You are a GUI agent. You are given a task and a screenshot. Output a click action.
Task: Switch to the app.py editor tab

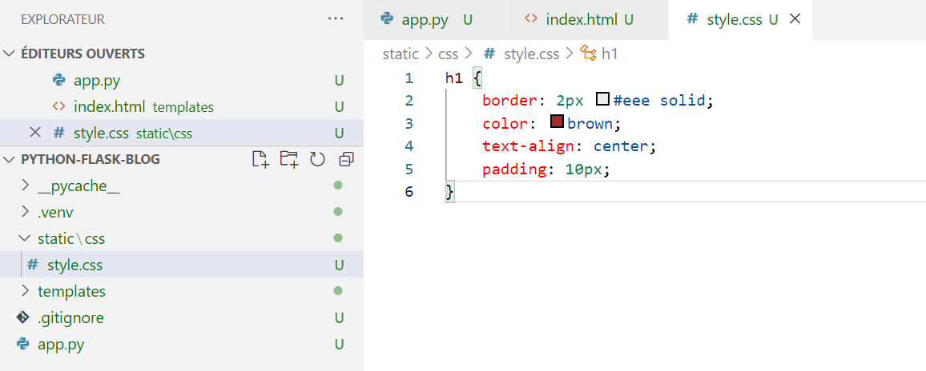point(425,19)
